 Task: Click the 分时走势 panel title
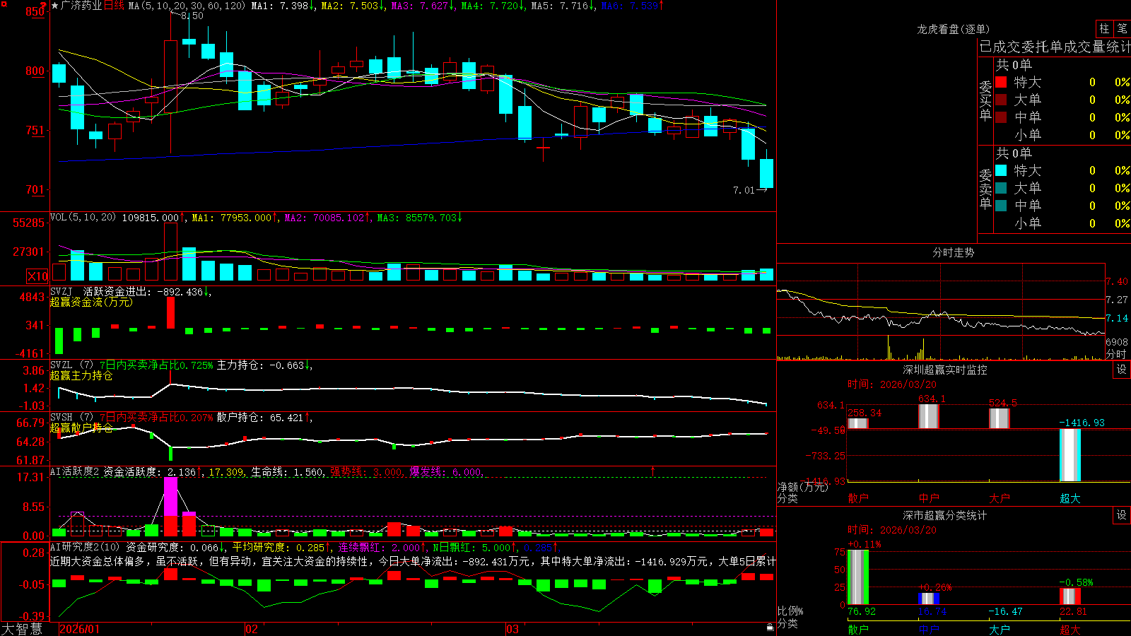pos(953,252)
